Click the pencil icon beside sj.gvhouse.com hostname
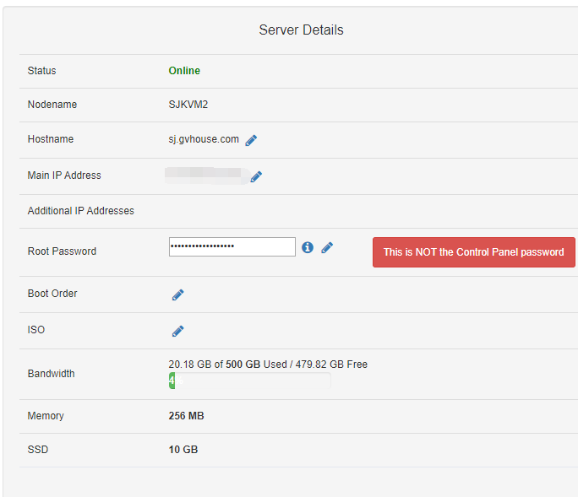 pos(251,140)
